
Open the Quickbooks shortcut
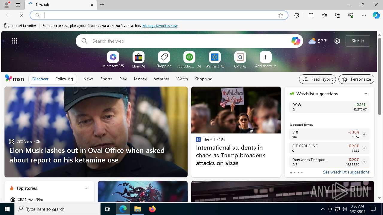tap(189, 60)
